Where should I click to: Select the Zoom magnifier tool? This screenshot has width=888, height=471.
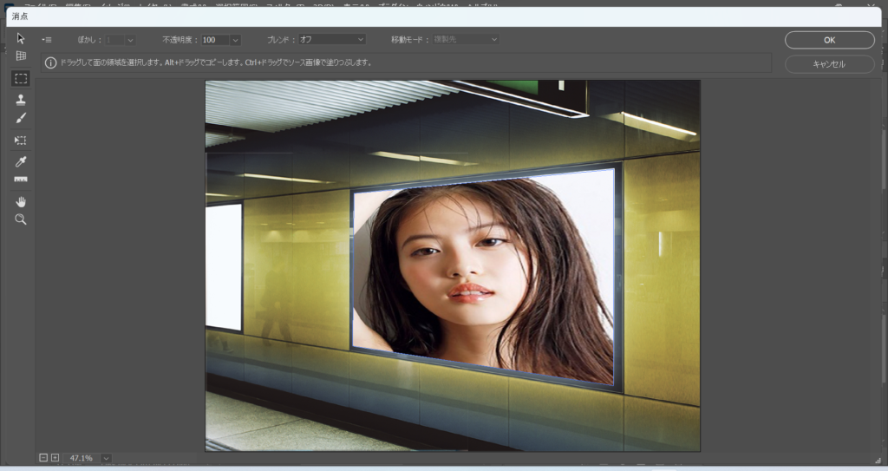coord(21,219)
